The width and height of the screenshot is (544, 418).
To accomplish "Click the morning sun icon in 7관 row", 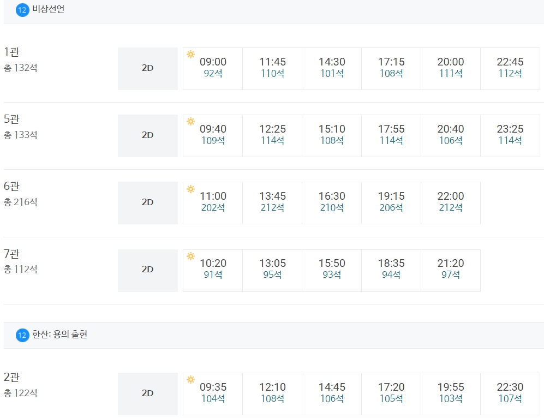I will (x=190, y=256).
